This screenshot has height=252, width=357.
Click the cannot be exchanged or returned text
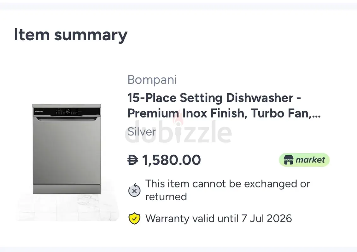[228, 190]
